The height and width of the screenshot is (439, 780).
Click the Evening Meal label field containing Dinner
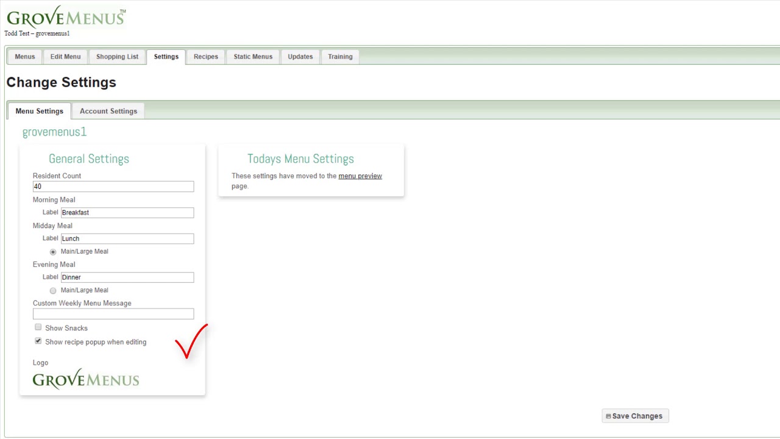(127, 277)
